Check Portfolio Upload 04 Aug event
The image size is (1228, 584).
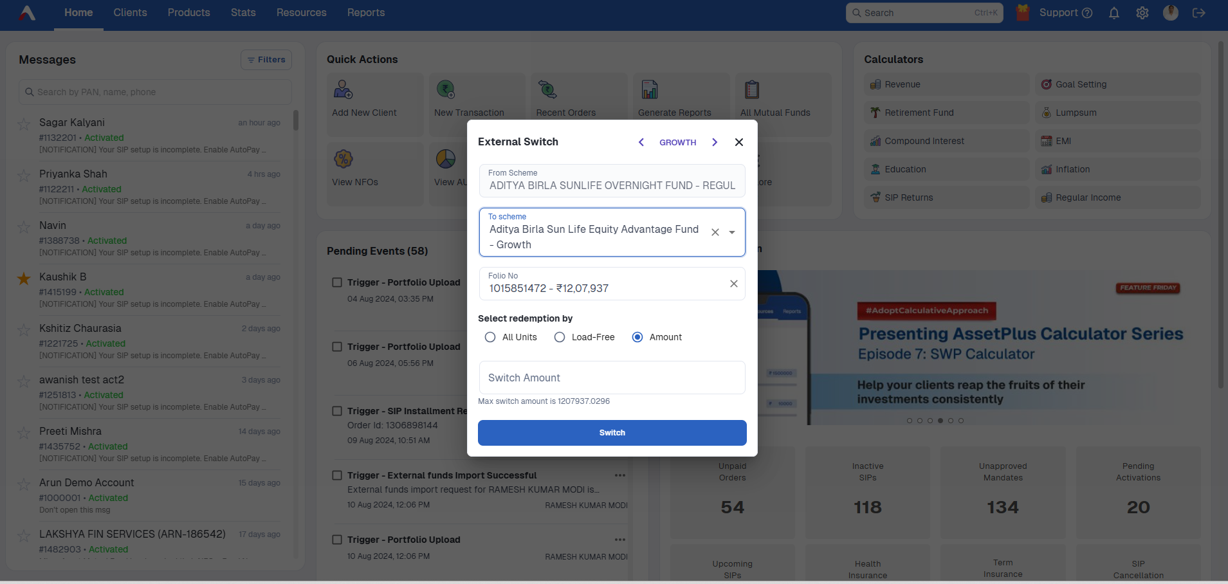(337, 282)
